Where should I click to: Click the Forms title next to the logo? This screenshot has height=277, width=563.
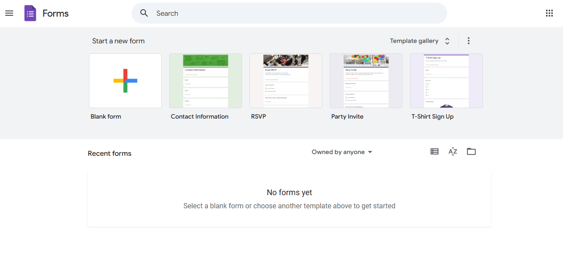coord(56,13)
